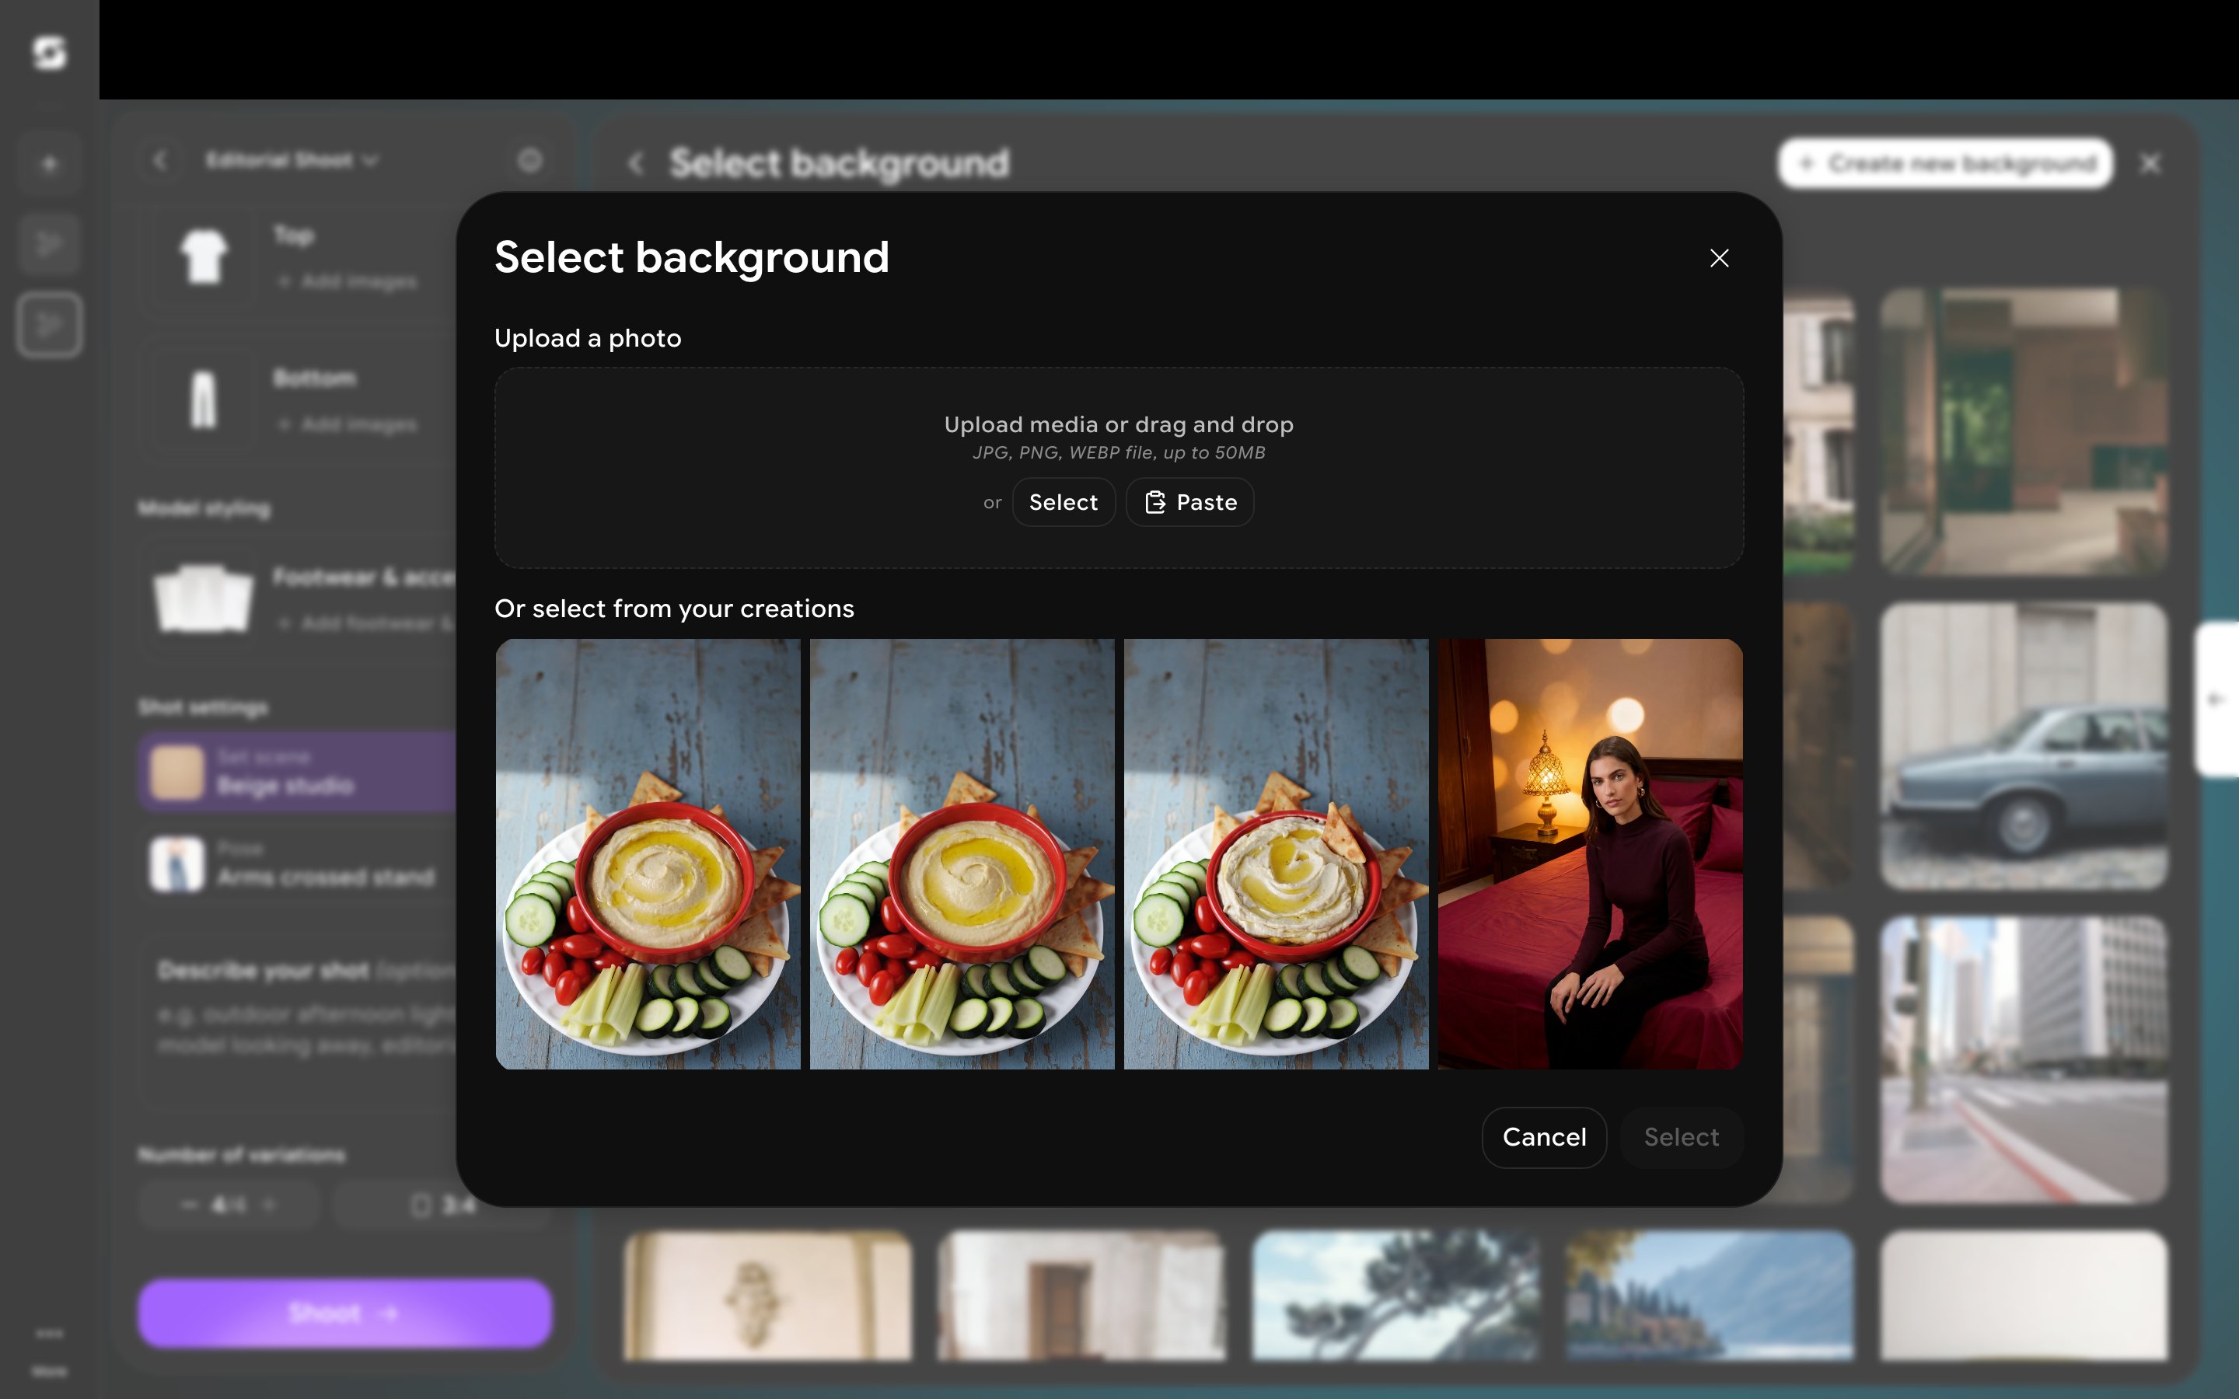Click the Bottom pants icon

tap(204, 399)
